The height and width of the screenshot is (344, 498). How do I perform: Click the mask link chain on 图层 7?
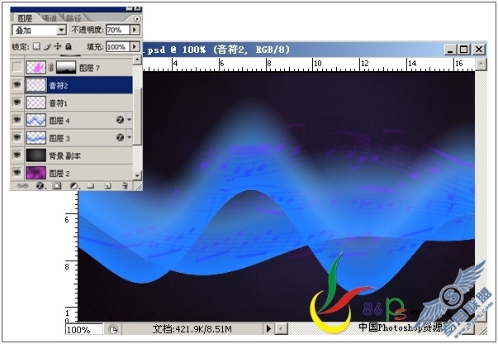(x=51, y=68)
